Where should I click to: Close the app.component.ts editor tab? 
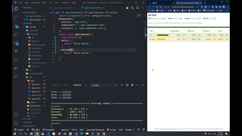[103, 8]
